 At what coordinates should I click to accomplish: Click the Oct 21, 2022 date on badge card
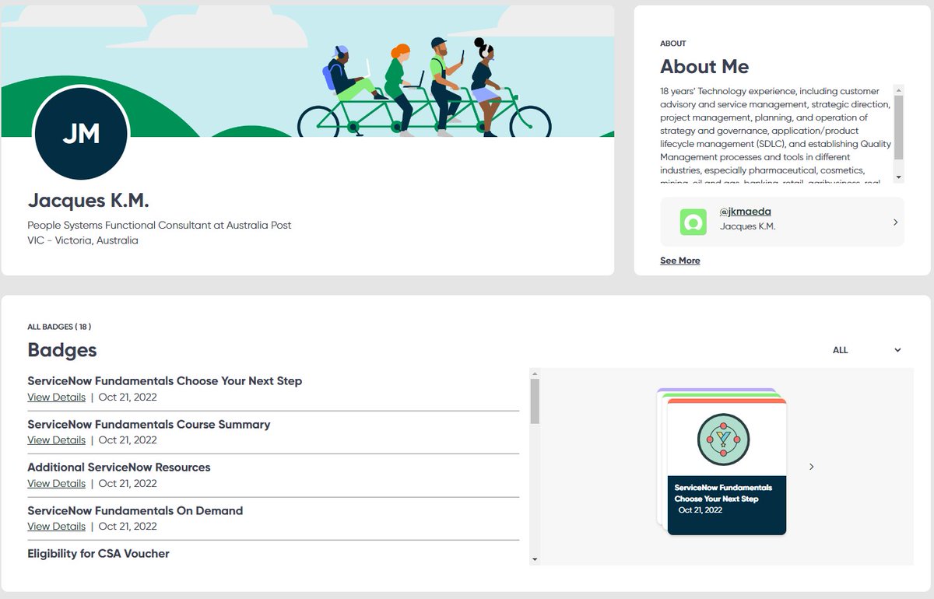pyautogui.click(x=700, y=510)
